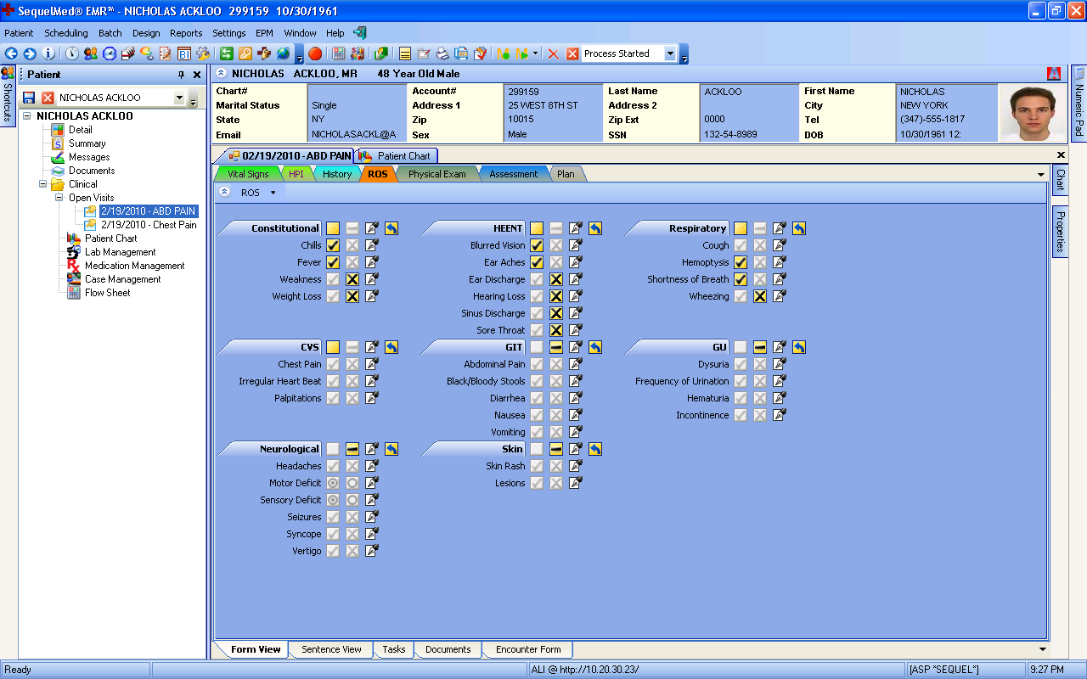Viewport: 1087px width, 679px height.
Task: Select the 2/19/2010 - Chest Pain visit
Action: (x=149, y=225)
